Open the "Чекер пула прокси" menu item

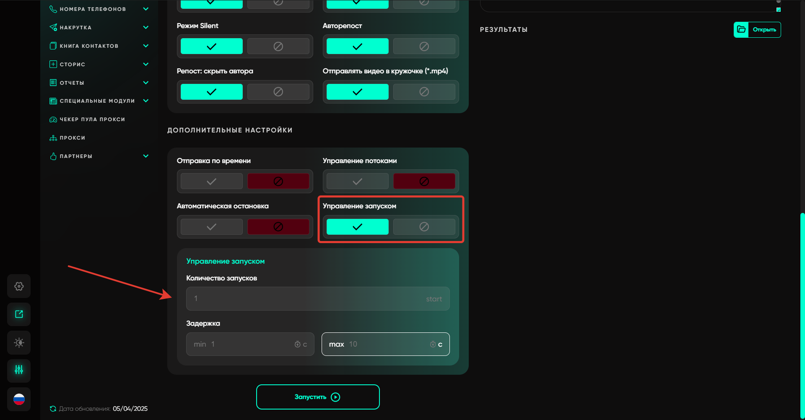pyautogui.click(x=92, y=119)
